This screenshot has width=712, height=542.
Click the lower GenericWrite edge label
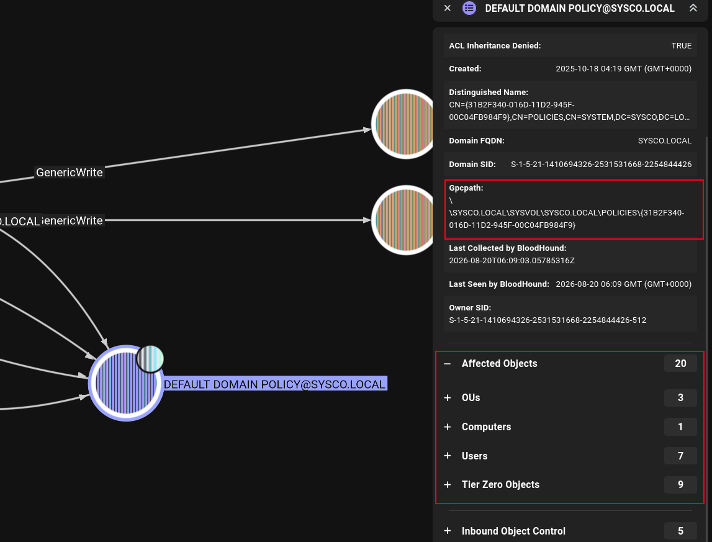point(73,221)
